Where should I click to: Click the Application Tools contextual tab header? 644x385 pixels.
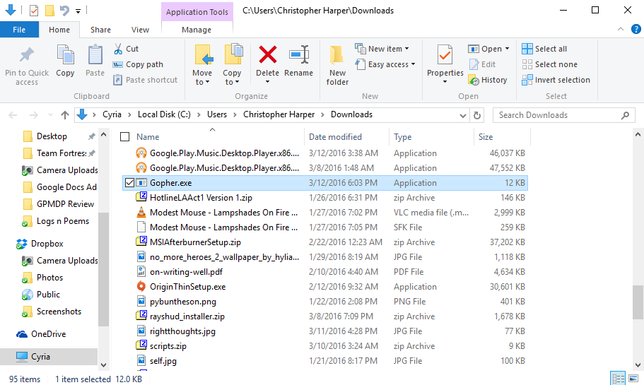tap(197, 12)
